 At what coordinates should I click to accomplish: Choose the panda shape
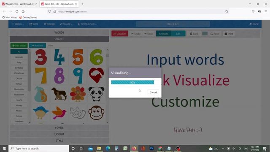click(x=97, y=94)
